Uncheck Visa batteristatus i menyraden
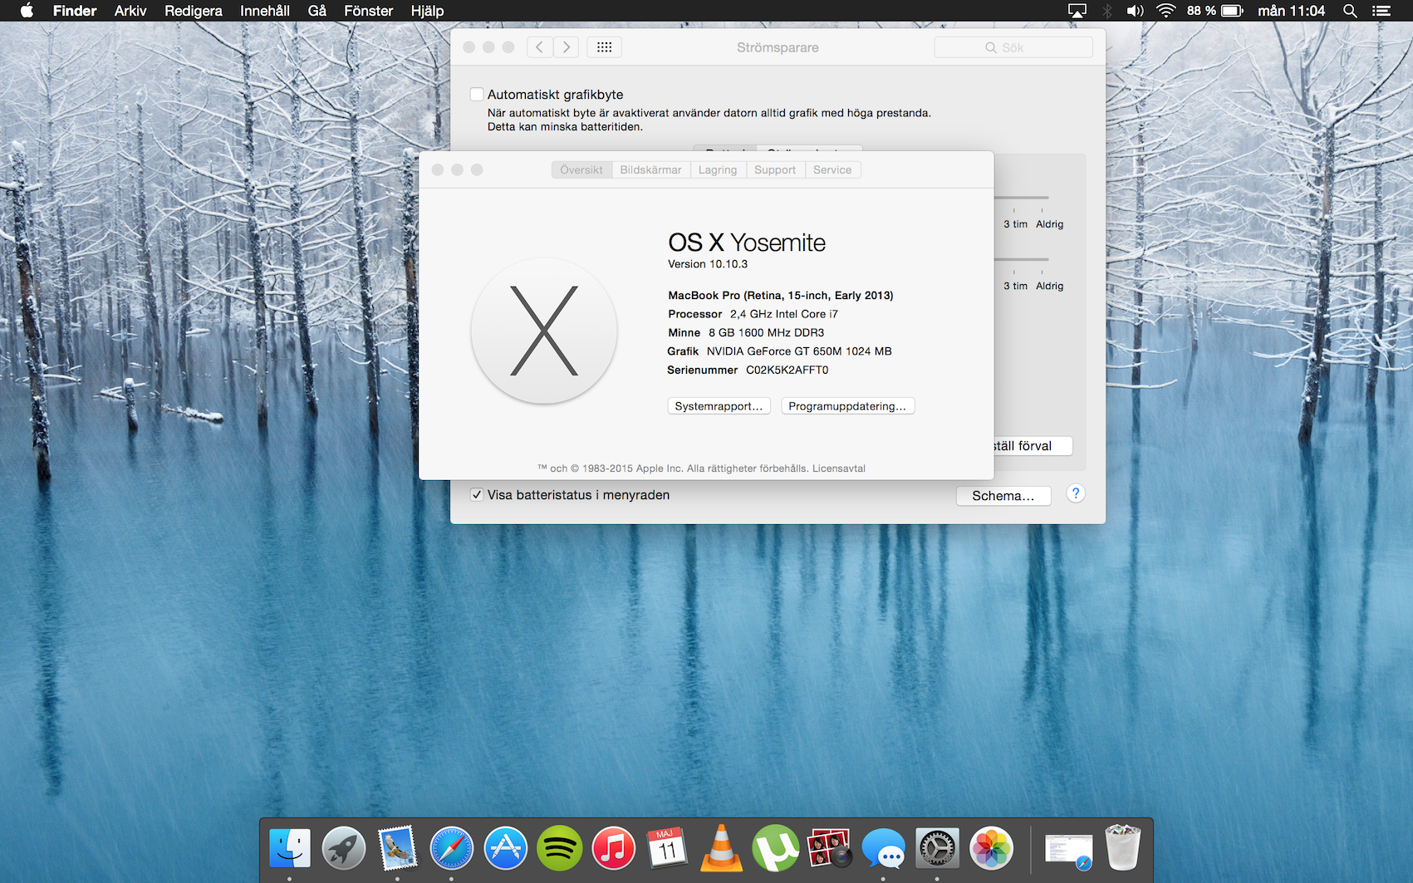 (x=477, y=495)
